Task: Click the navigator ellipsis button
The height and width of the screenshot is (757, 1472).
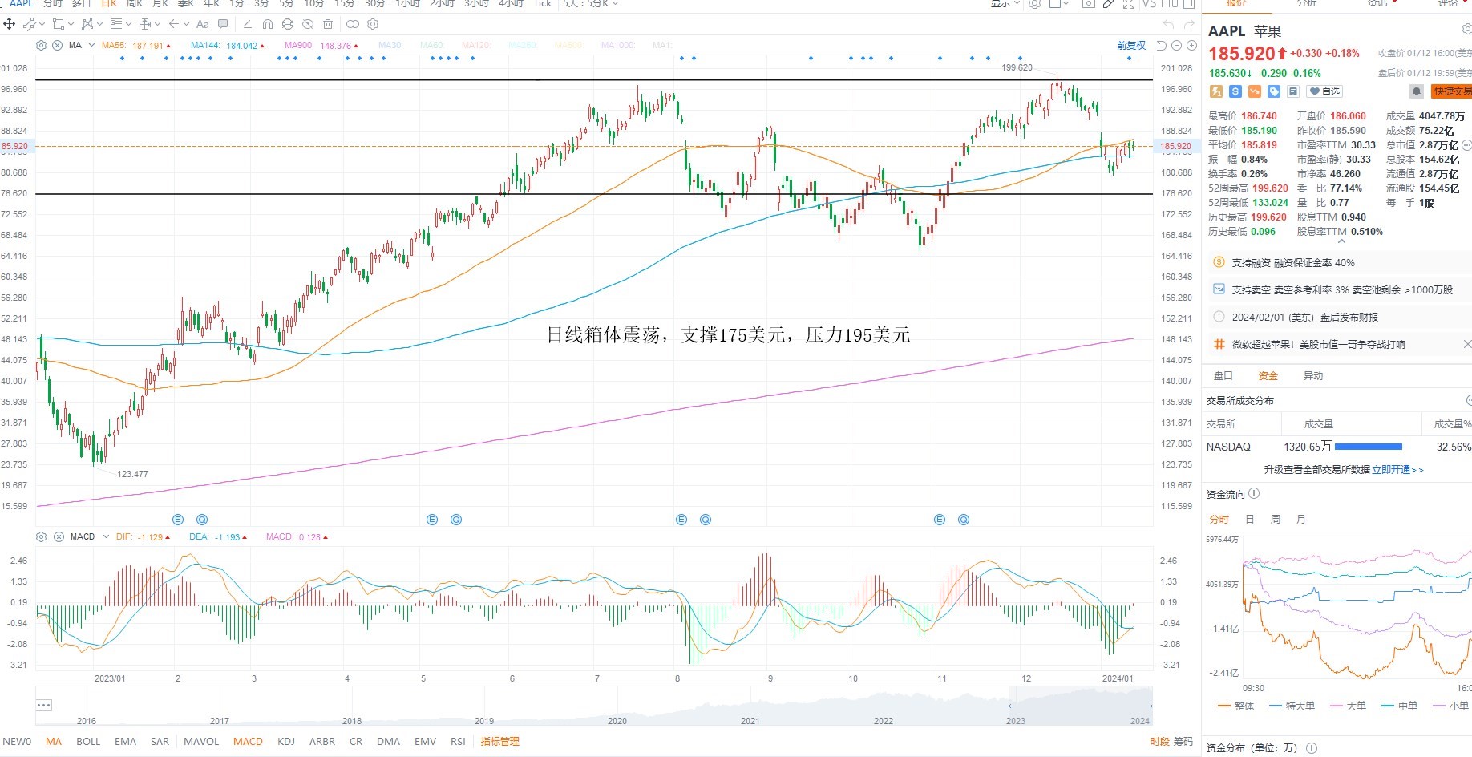Action: pos(44,706)
